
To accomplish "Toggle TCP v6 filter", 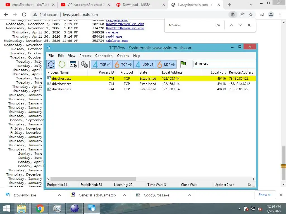I will [x=123, y=64].
